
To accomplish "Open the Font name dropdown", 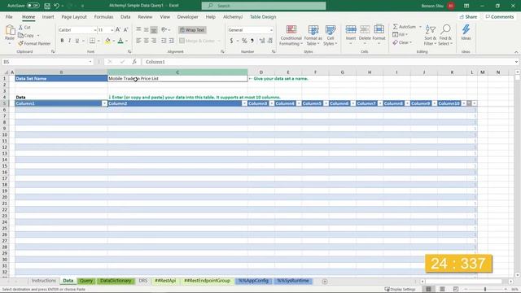I will 95,30.
